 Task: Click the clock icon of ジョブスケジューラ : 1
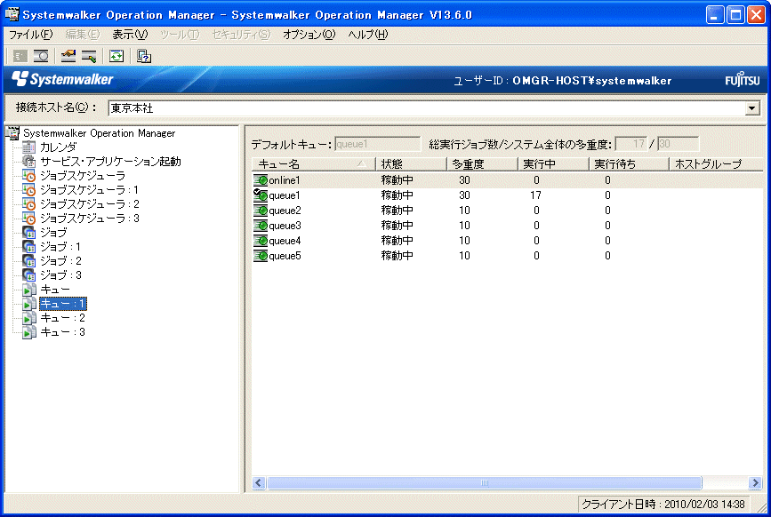click(29, 189)
